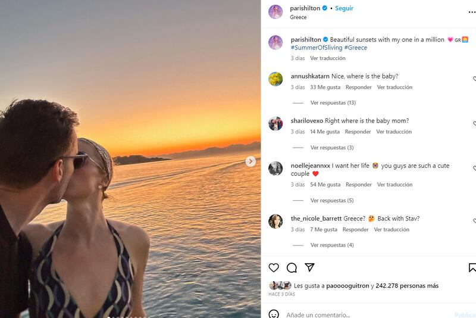The height and width of the screenshot is (318, 476).
Task: Expand 3 replies under sharilovexo's comment
Action: pyautogui.click(x=331, y=148)
